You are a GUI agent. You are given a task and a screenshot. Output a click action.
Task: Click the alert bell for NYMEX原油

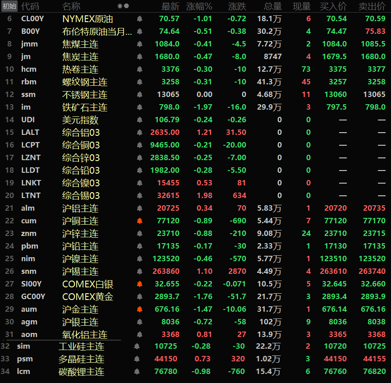click(140, 19)
